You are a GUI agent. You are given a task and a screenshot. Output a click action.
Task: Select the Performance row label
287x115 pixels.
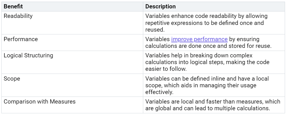click(21, 39)
